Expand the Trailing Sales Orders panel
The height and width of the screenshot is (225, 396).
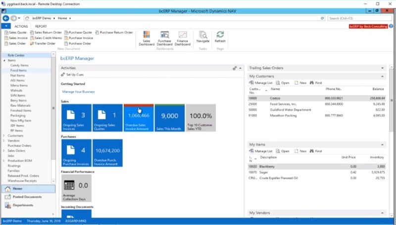[x=383, y=68]
